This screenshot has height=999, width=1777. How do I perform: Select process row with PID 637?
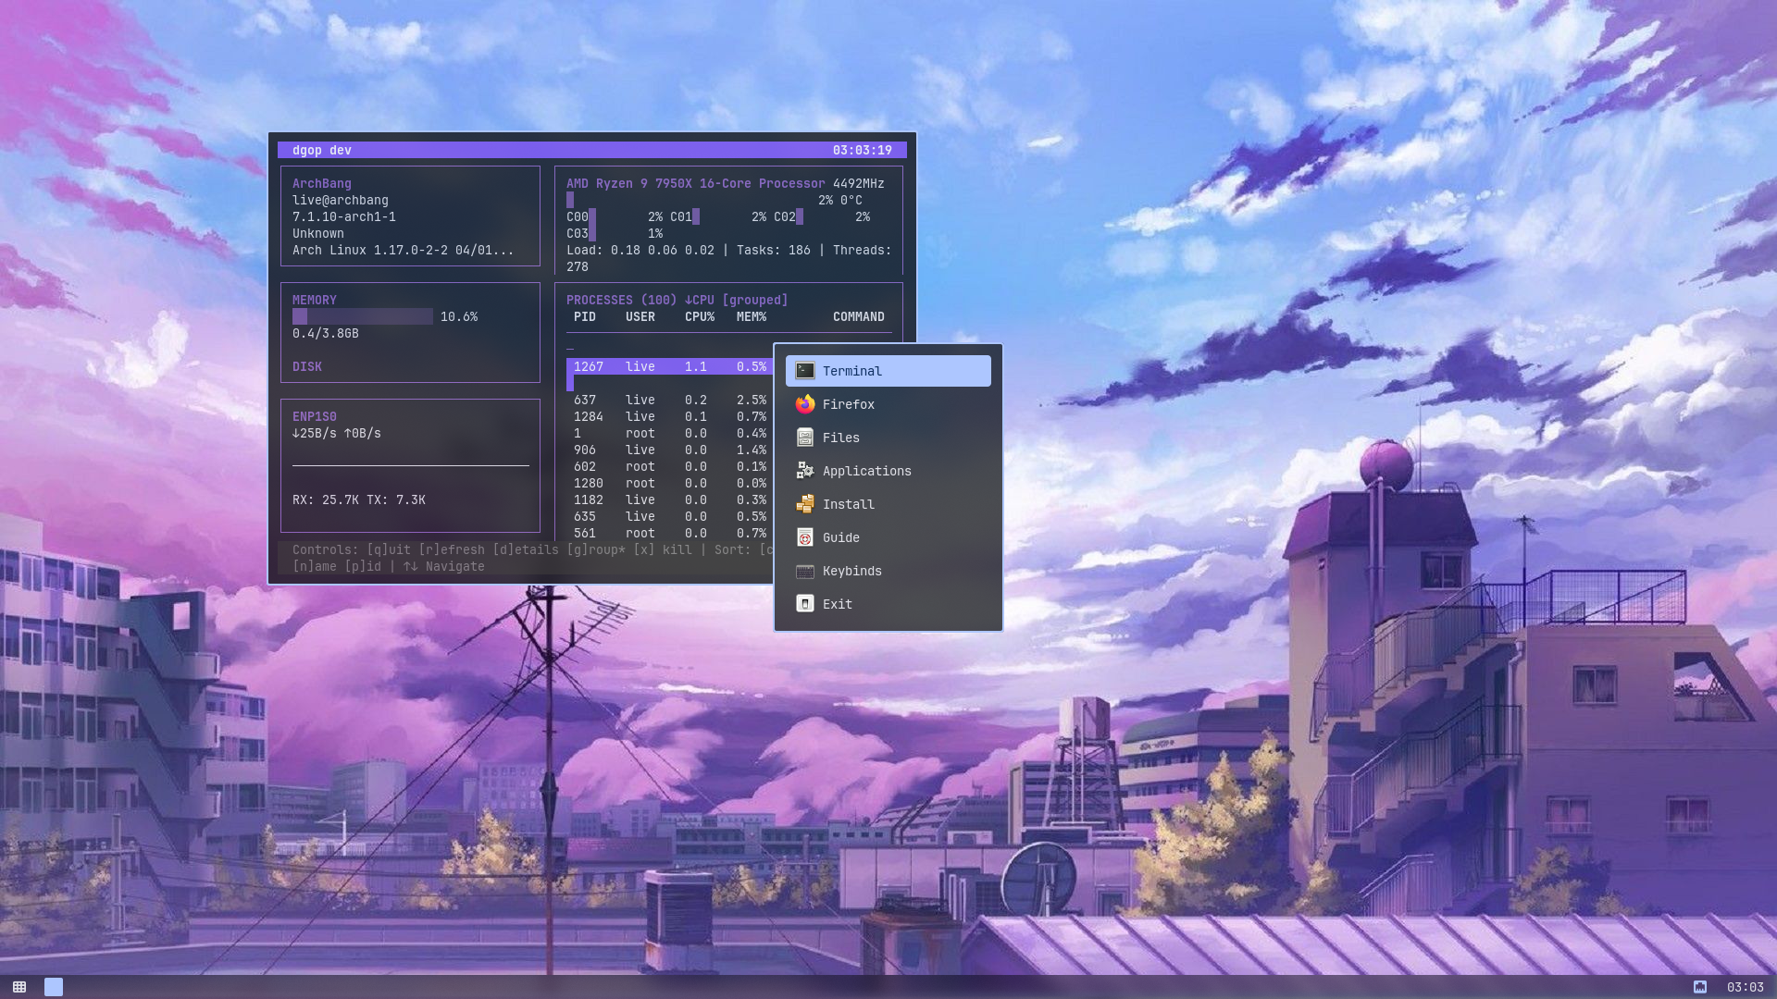coord(670,400)
